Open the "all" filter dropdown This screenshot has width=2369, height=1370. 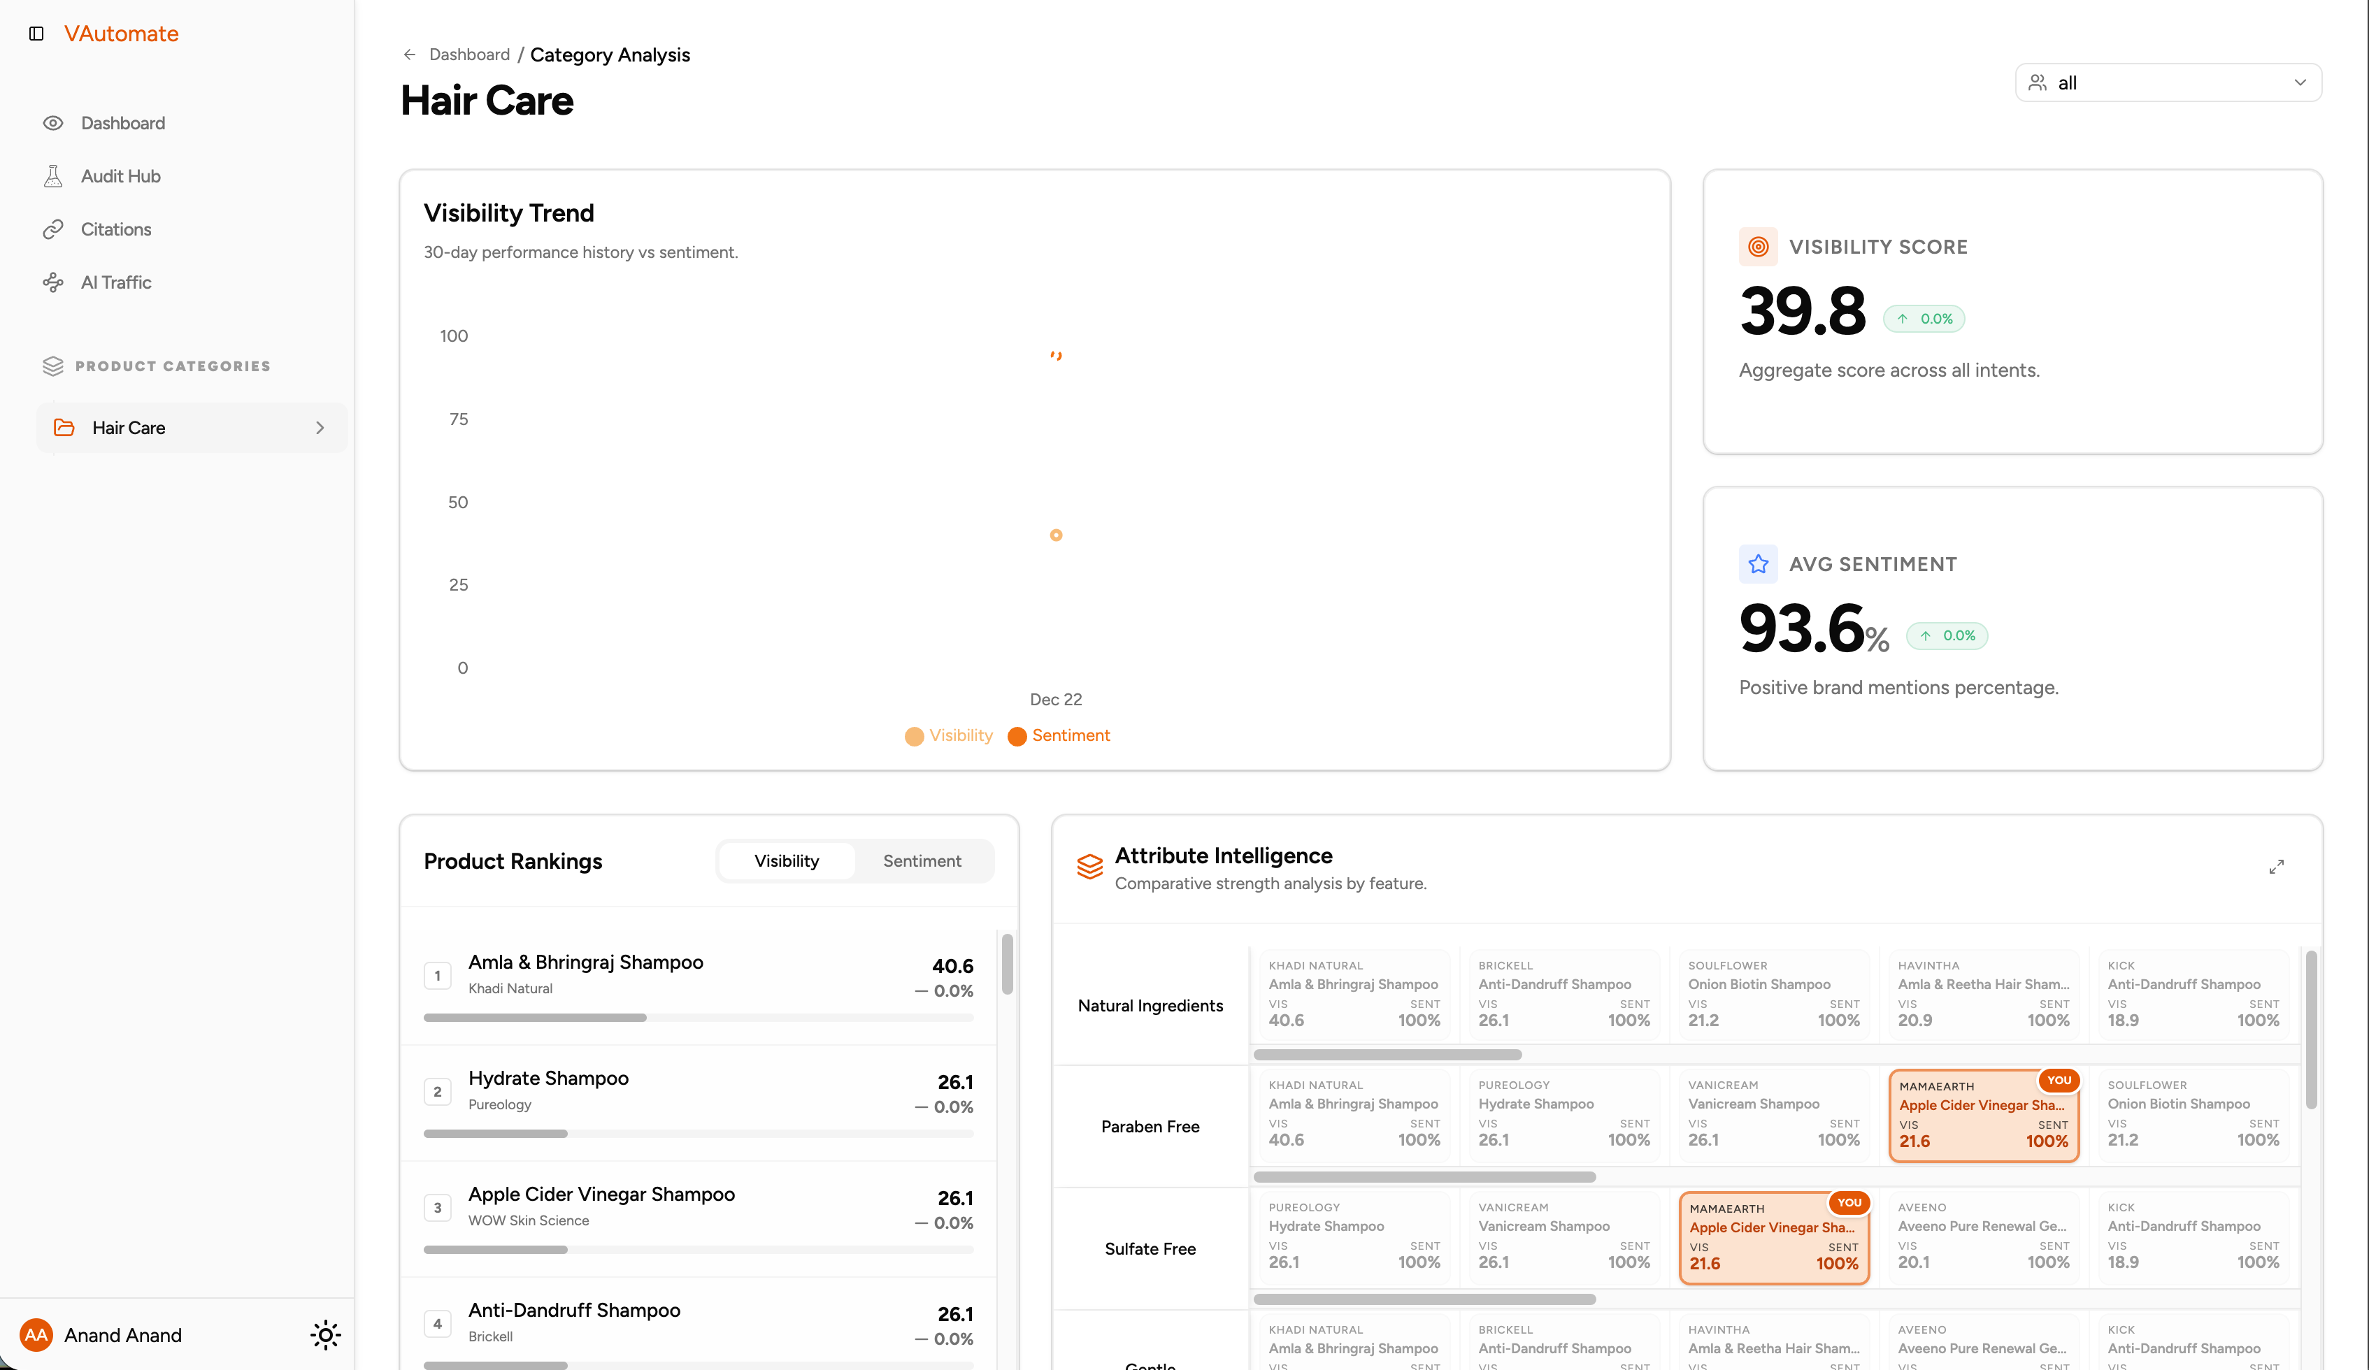click(2168, 82)
